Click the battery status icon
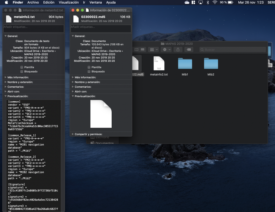275x212 pixels. [x=230, y=2]
